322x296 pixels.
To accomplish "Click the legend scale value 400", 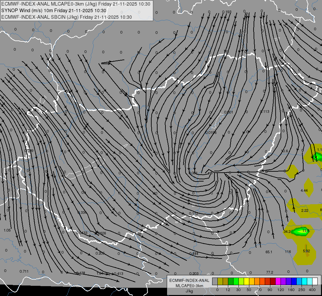I will tap(312, 290).
